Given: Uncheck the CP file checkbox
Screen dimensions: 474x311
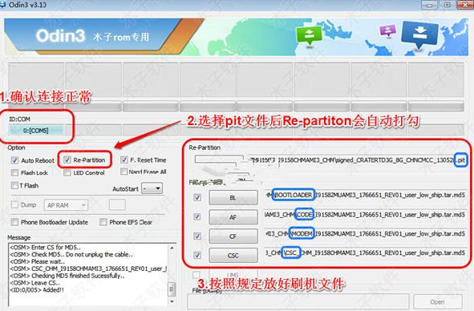Looking at the screenshot, I should 197,236.
